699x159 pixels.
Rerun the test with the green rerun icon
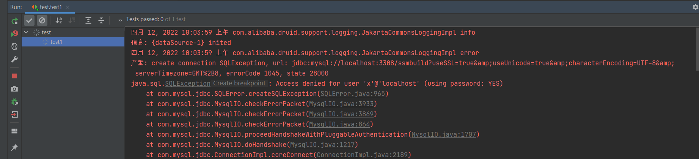tap(14, 21)
